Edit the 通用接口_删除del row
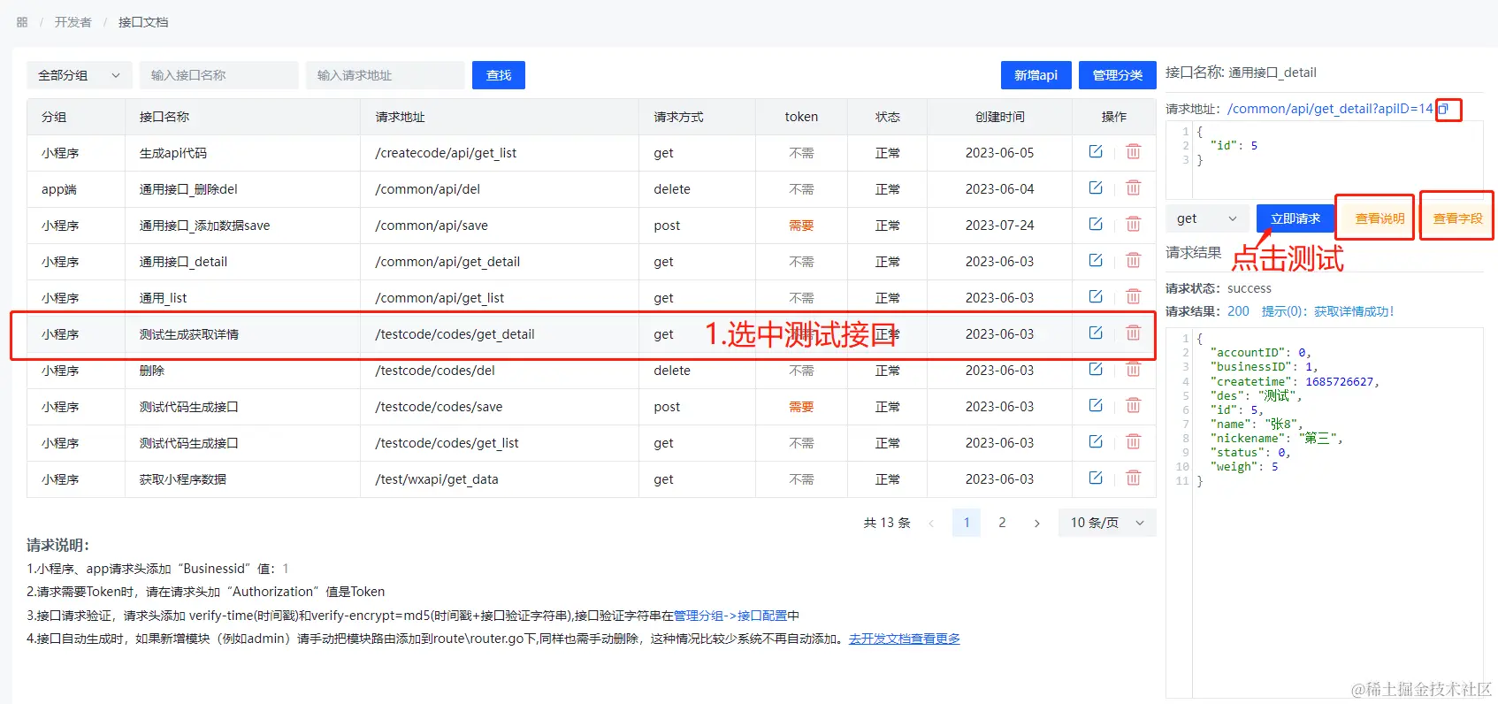Screen dimensions: 1498x704 click(x=1096, y=187)
